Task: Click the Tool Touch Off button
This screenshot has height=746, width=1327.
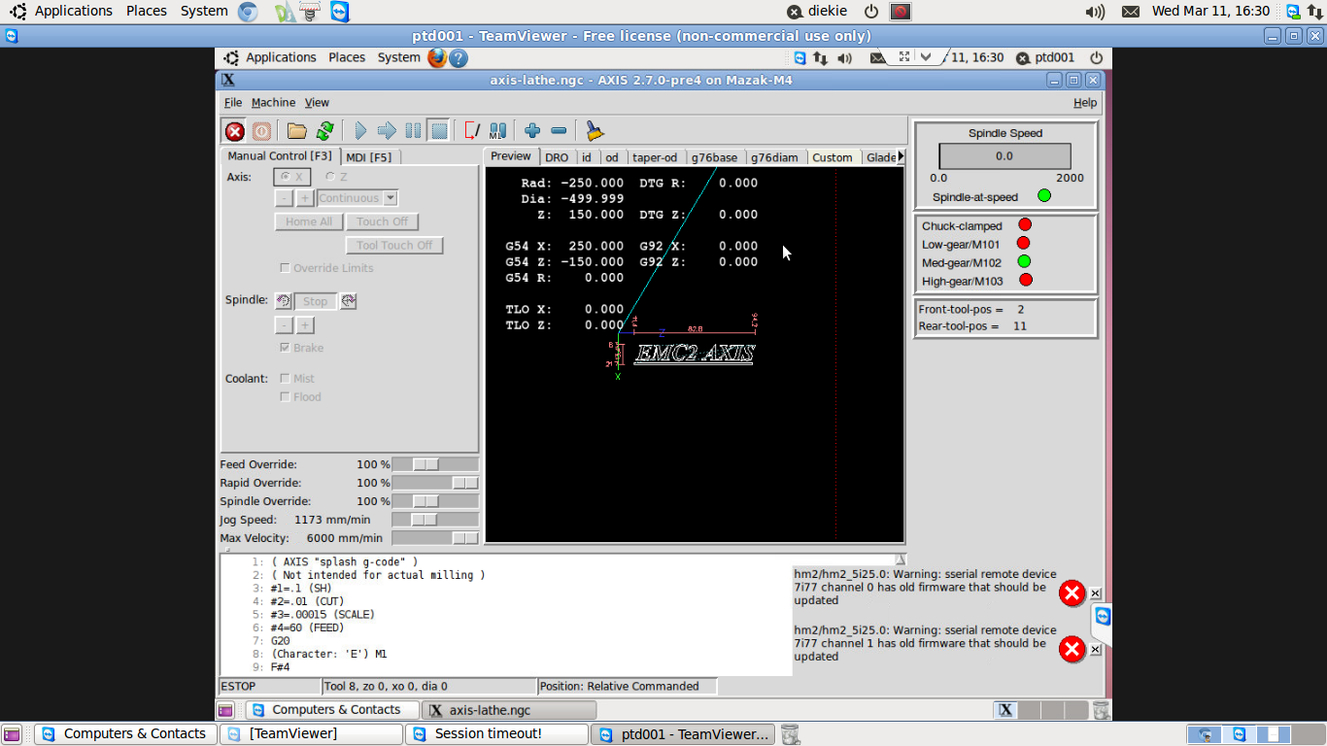Action: (x=394, y=246)
